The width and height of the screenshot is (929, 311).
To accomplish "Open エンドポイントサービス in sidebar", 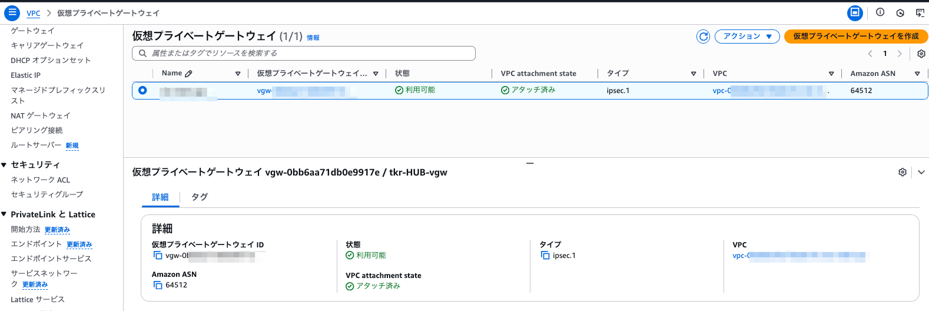I will 51,259.
